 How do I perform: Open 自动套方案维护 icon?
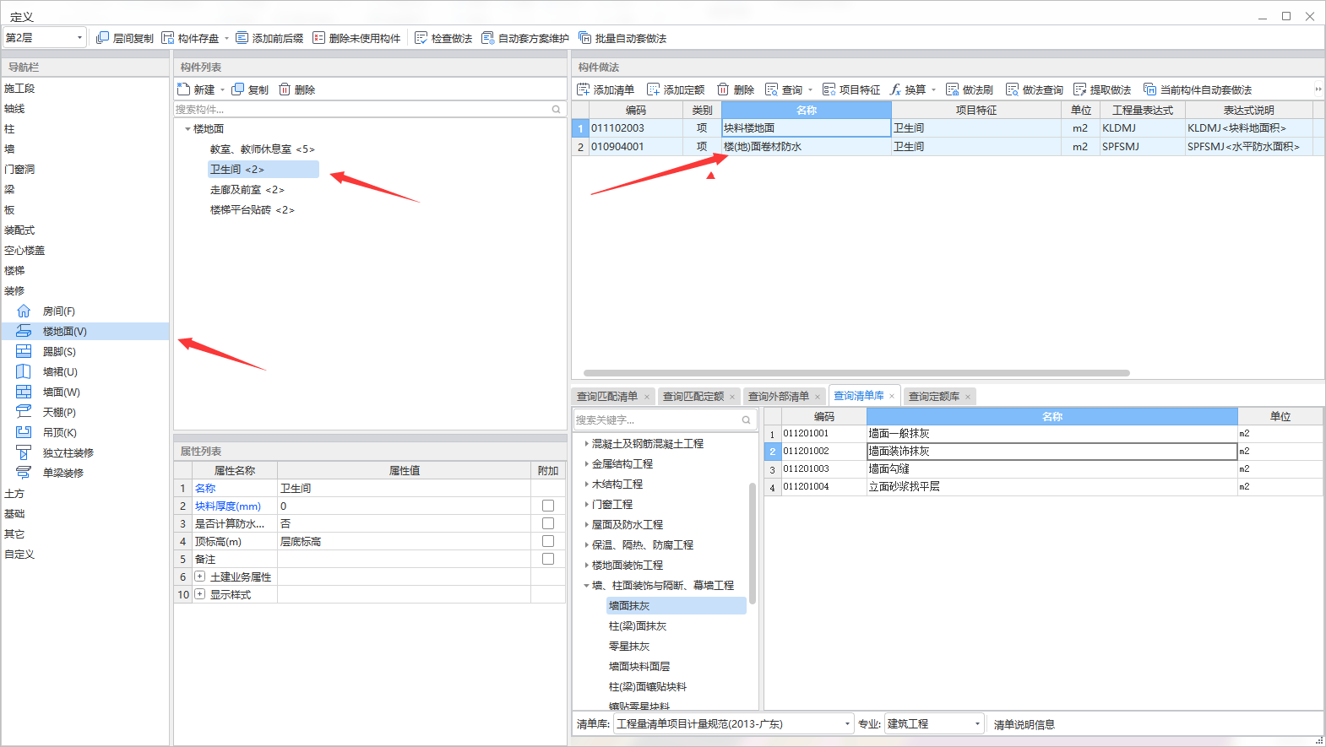click(x=487, y=38)
